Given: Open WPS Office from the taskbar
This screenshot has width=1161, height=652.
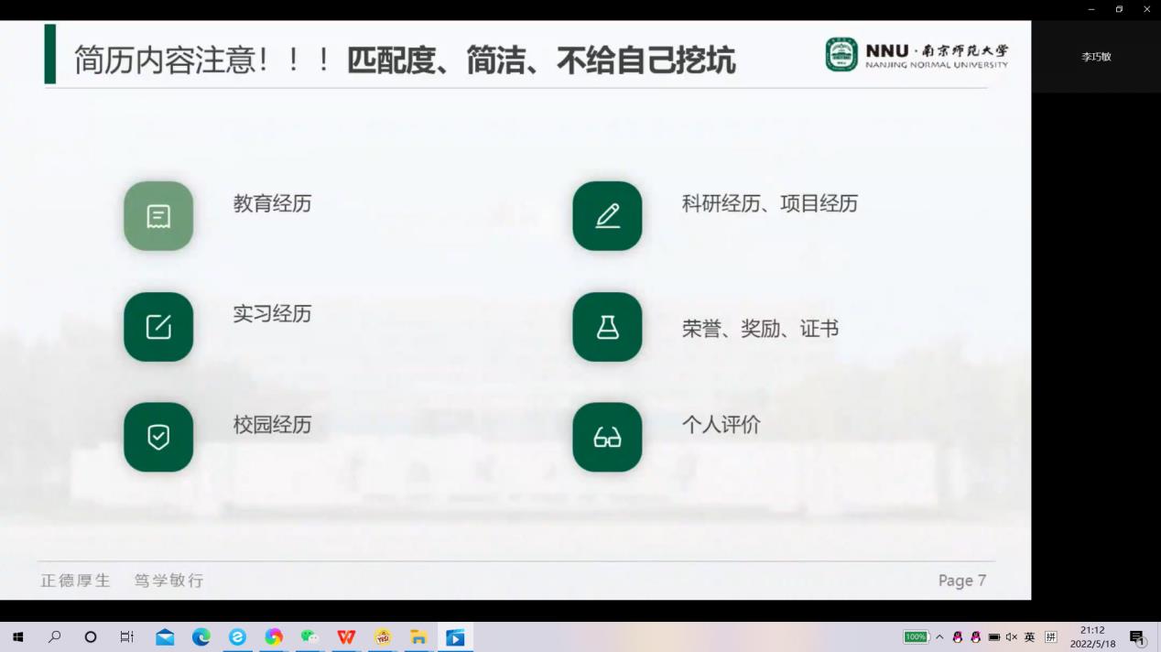Looking at the screenshot, I should 346,637.
